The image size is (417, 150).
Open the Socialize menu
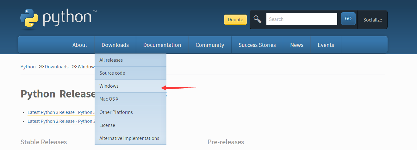coord(373,20)
